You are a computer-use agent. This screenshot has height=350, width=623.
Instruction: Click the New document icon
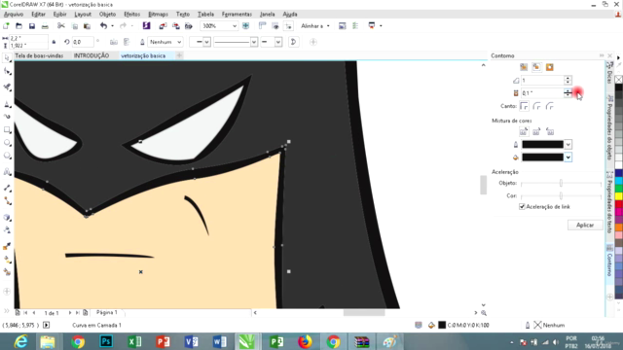coord(6,26)
